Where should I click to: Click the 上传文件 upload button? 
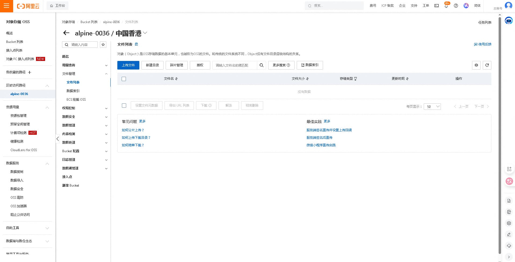pyautogui.click(x=128, y=65)
